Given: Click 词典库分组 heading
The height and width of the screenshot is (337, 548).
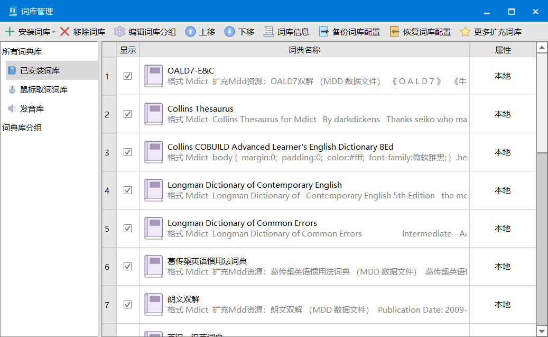Looking at the screenshot, I should [22, 127].
